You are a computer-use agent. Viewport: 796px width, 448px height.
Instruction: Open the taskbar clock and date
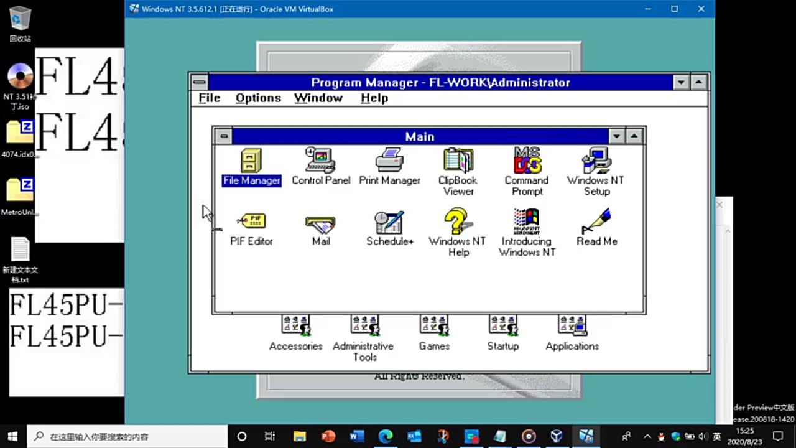click(744, 436)
